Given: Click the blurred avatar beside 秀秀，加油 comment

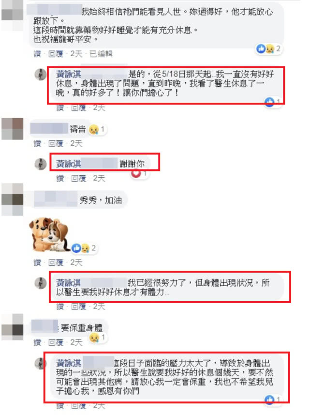Looking at the screenshot, I should [13, 200].
